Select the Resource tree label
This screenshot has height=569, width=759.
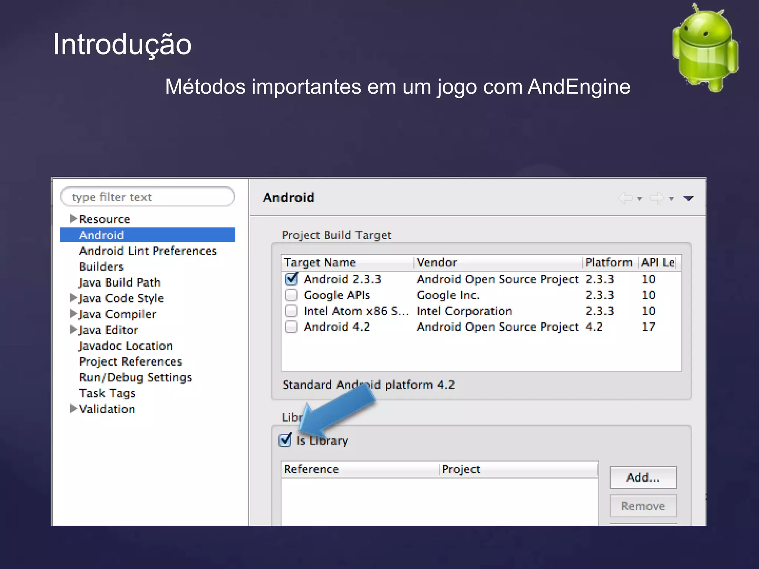pyautogui.click(x=105, y=219)
